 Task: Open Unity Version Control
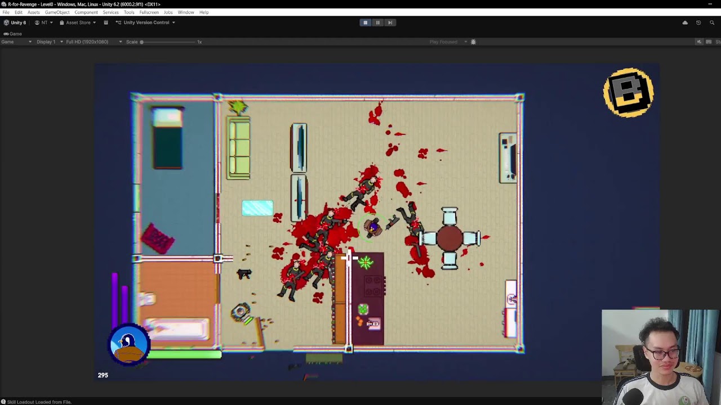click(146, 22)
